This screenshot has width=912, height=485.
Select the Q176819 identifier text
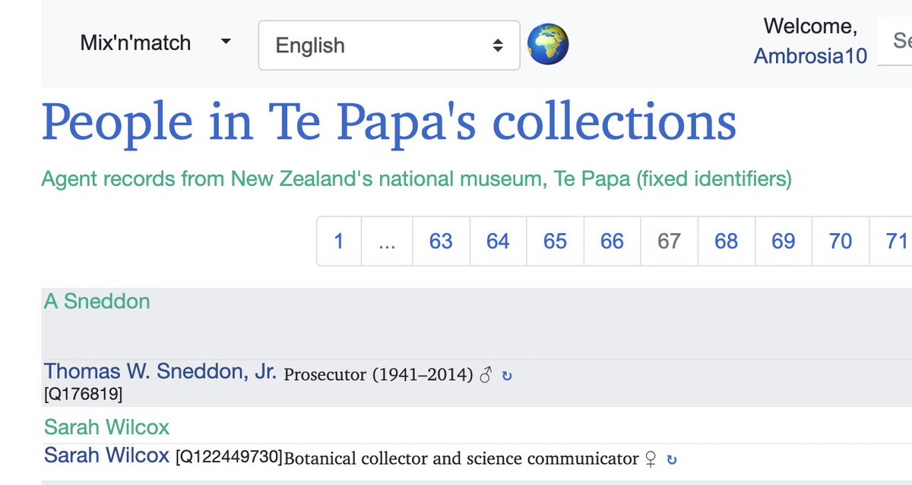tap(84, 394)
